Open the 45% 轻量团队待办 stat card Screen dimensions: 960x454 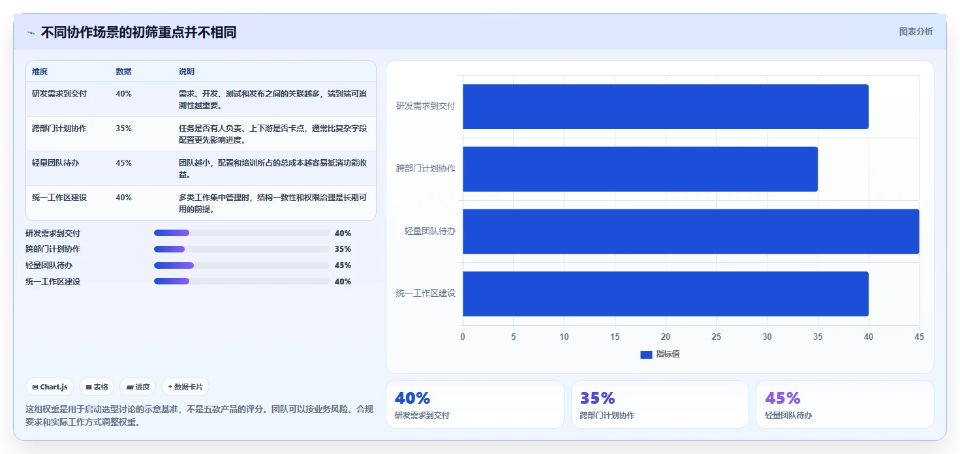(x=845, y=404)
